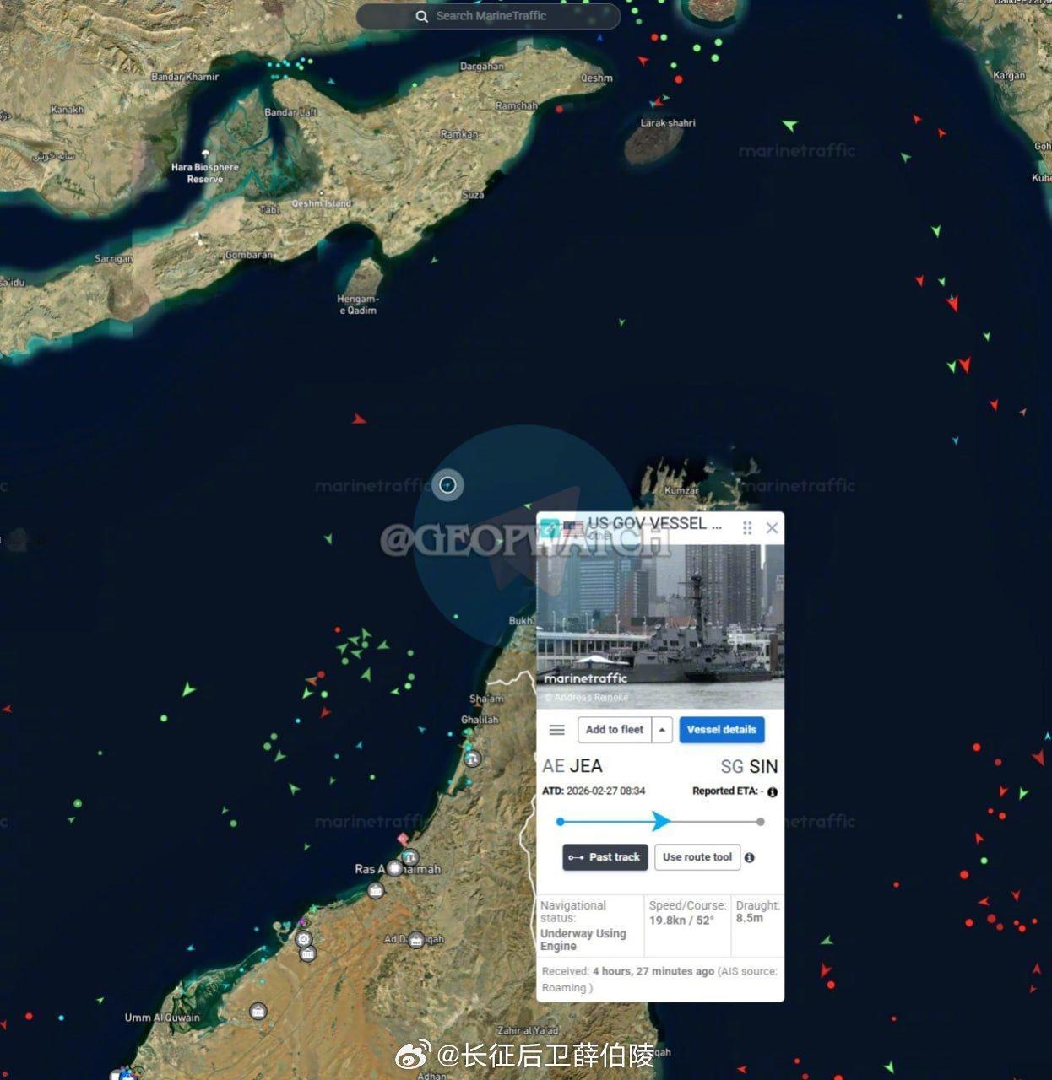Click the Hara Biosphere Reserve tree icon
The width and height of the screenshot is (1052, 1080).
(x=205, y=155)
